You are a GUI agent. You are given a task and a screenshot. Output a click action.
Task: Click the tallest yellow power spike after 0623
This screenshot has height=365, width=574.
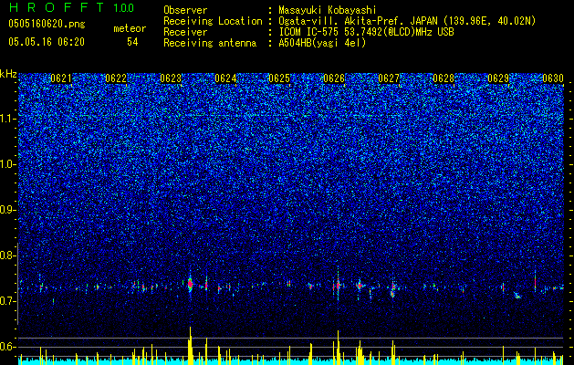pos(191,346)
